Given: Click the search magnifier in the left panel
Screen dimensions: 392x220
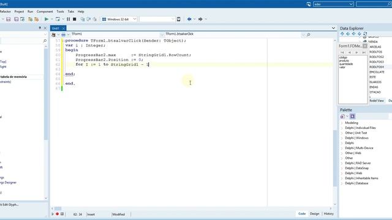Looking at the screenshot, I should pyautogui.click(x=45, y=41).
